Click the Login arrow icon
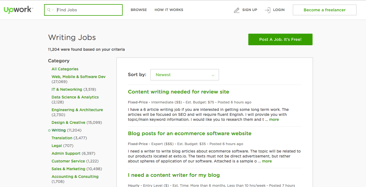The width and height of the screenshot is (366, 187). tap(267, 10)
